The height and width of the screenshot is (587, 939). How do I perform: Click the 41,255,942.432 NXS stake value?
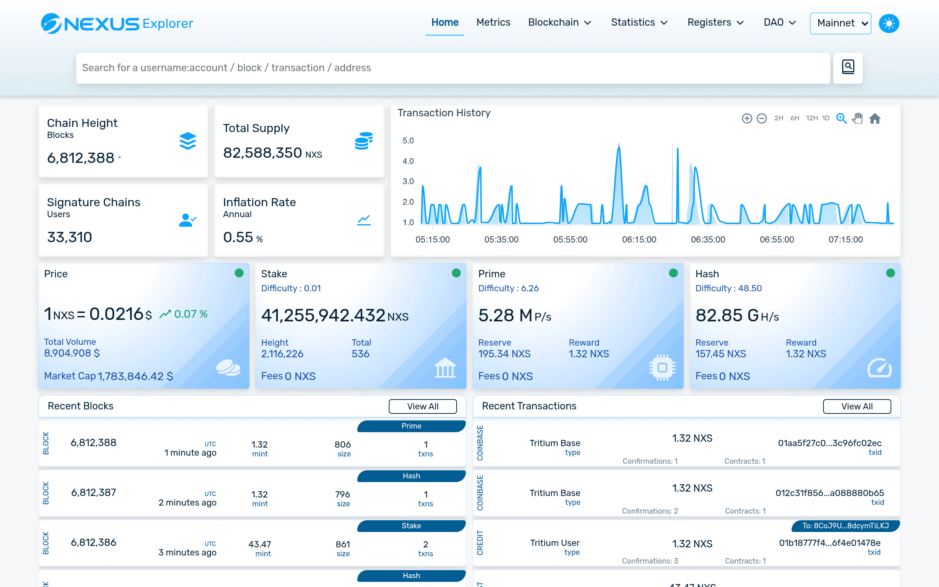click(335, 315)
